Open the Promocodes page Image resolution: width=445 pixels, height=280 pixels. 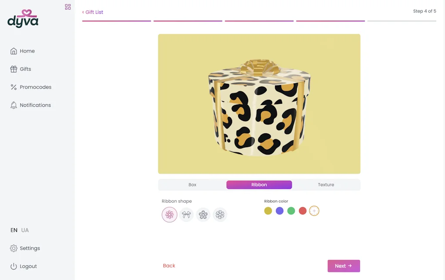coord(31,87)
